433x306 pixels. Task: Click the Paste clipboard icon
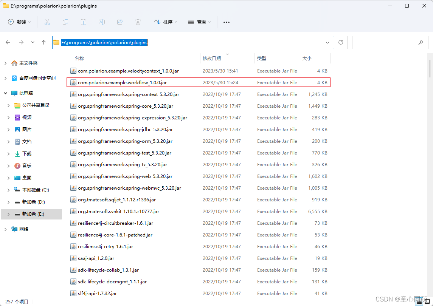coord(84,22)
